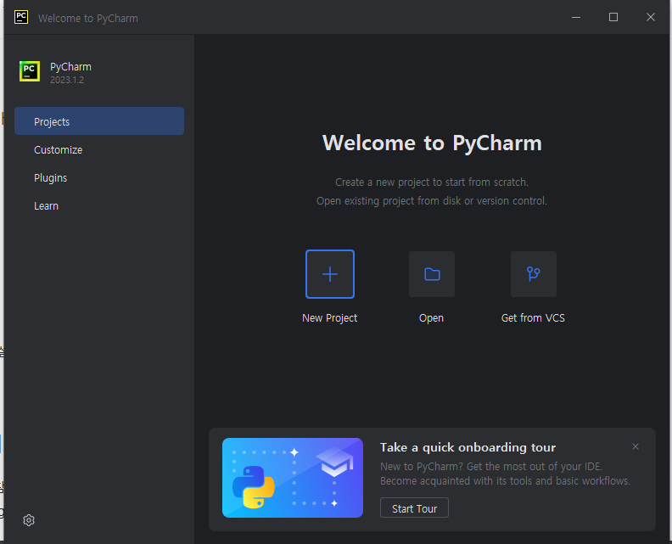Click the PyCharm icon in the title bar

point(21,17)
